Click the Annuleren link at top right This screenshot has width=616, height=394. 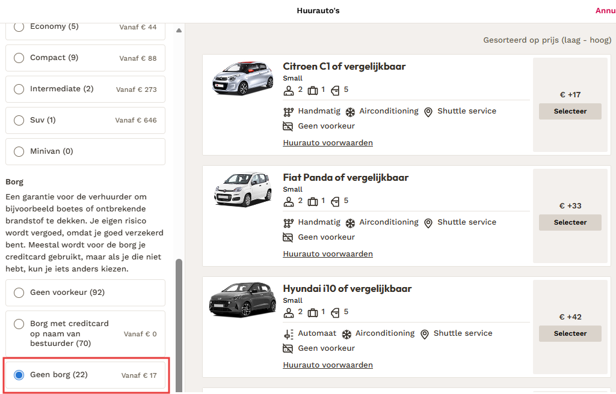click(x=605, y=11)
